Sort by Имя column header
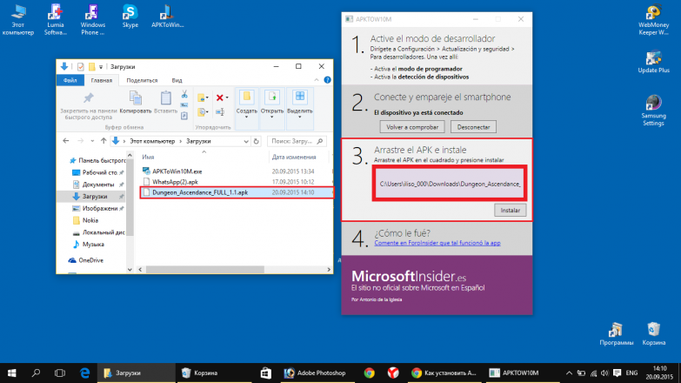The height and width of the screenshot is (383, 681). 148,157
